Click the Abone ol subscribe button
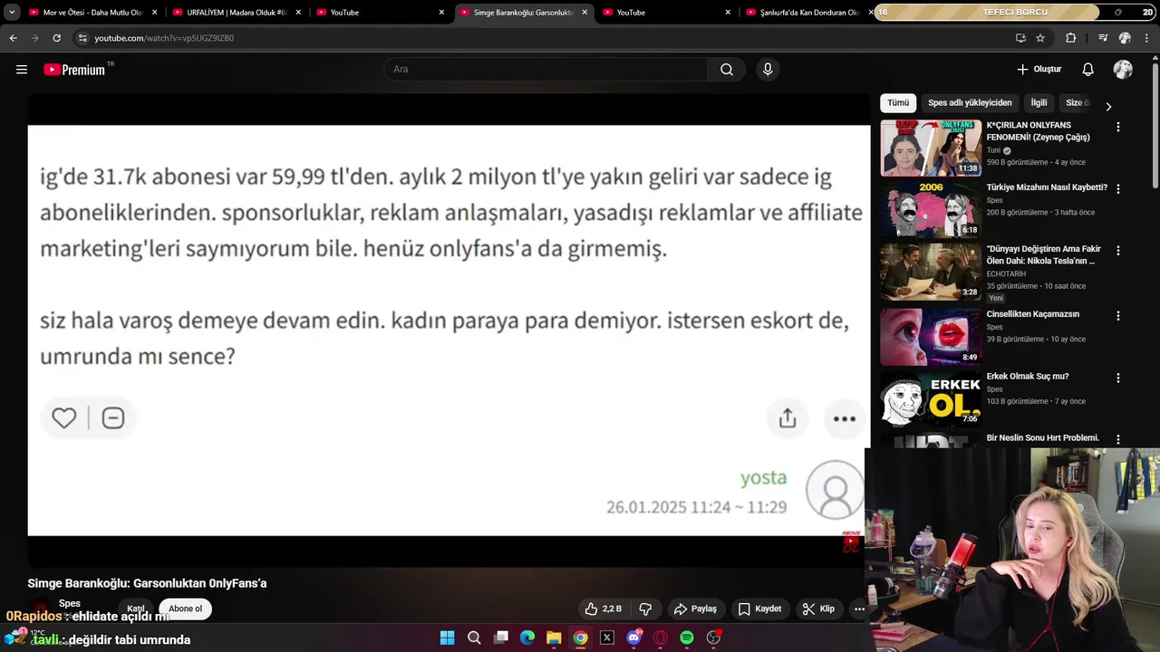1160x652 pixels. 185,609
